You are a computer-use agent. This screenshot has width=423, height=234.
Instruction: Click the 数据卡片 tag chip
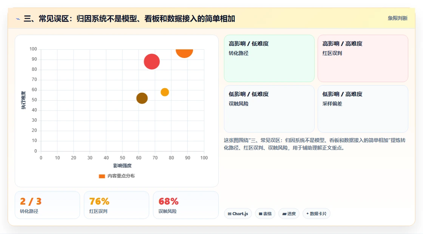[316, 214]
